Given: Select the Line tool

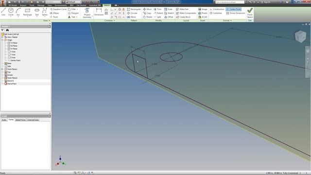Looking at the screenshot, I should pos(3,12).
